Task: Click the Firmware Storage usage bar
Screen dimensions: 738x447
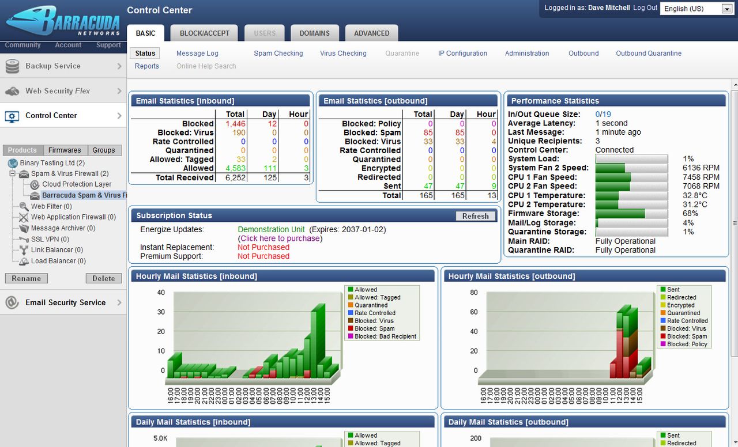Action: pos(632,214)
